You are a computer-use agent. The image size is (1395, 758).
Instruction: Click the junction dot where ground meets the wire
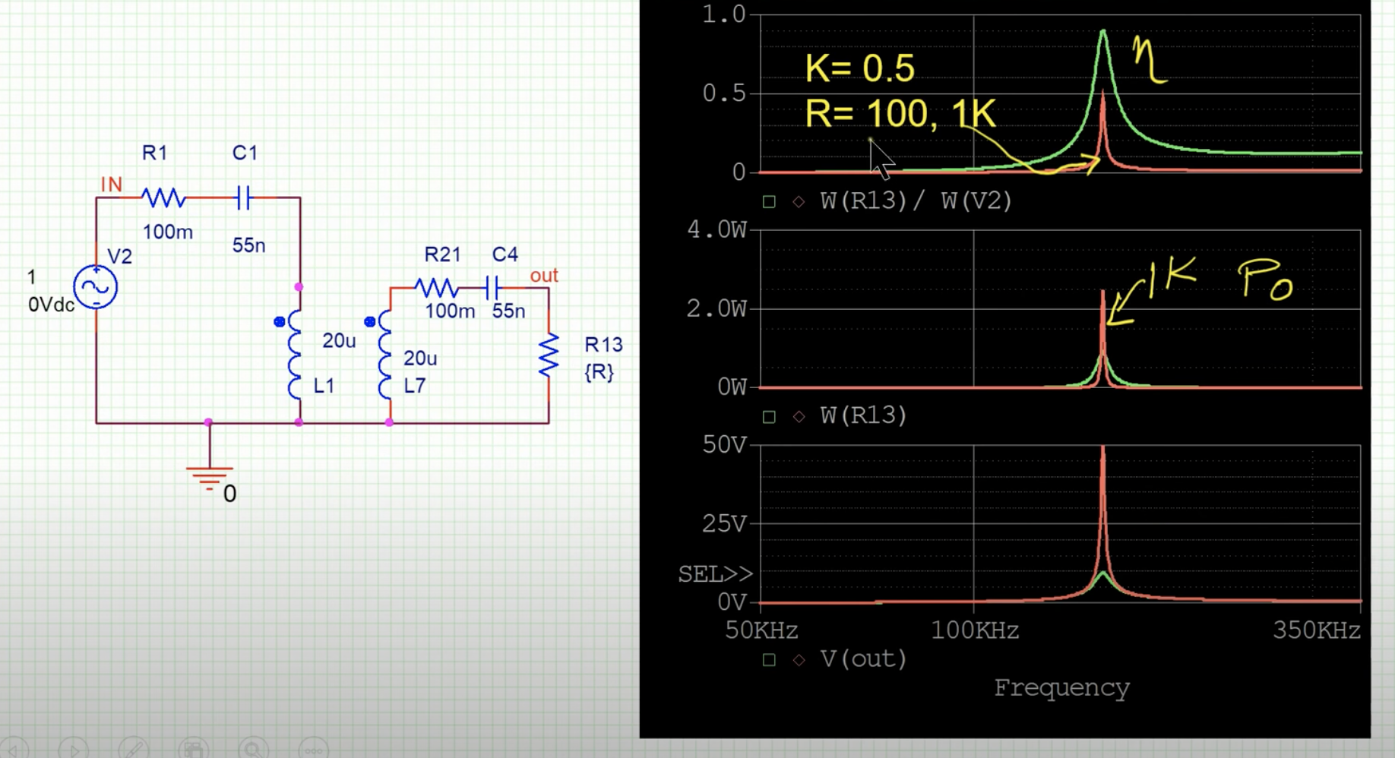click(x=209, y=422)
